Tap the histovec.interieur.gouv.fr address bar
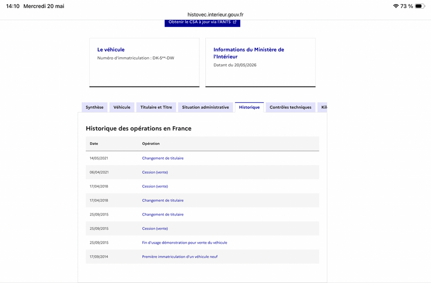Image resolution: width=431 pixels, height=283 pixels. pos(215,15)
